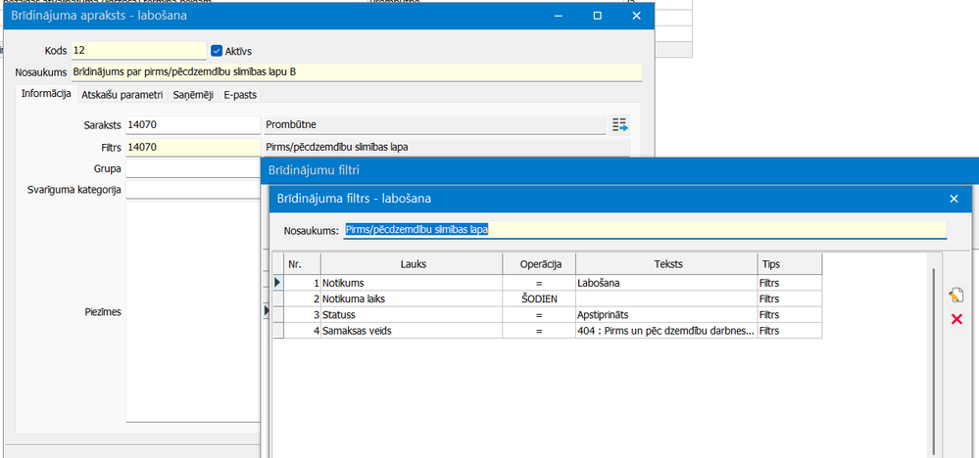Click the Filtrs code field 14070
The image size is (979, 458).
coord(193,147)
